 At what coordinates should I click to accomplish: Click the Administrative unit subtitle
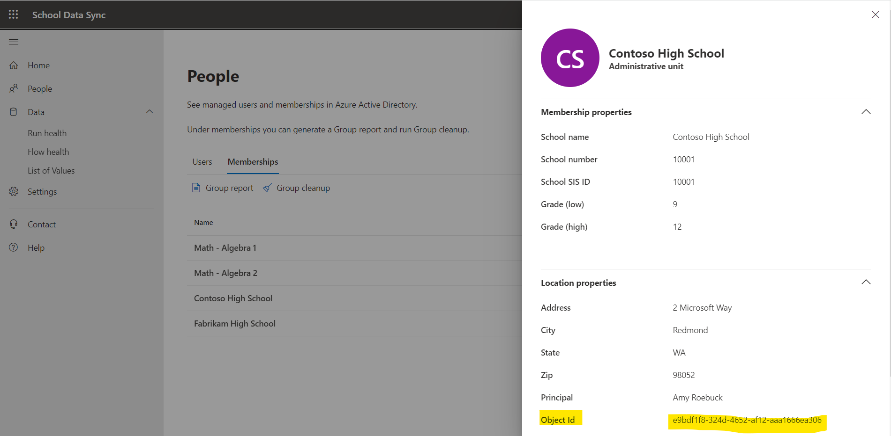[646, 66]
